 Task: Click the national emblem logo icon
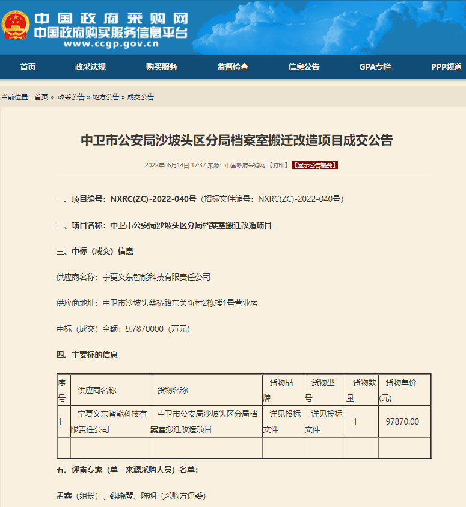[x=16, y=25]
